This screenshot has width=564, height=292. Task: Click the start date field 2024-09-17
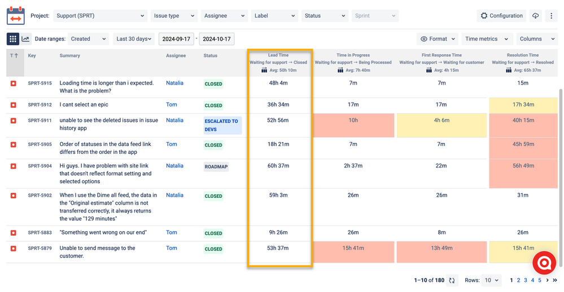tap(176, 39)
